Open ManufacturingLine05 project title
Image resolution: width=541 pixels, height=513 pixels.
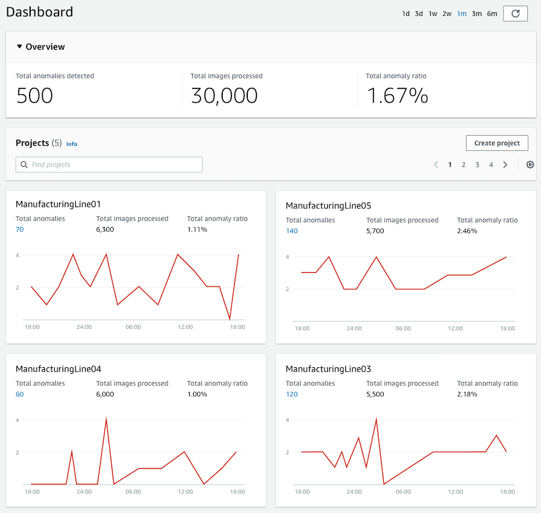pos(328,205)
